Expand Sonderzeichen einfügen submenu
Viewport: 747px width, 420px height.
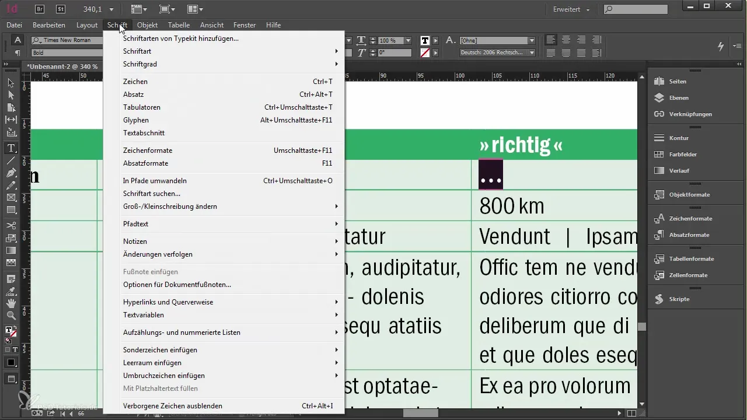pyautogui.click(x=231, y=350)
